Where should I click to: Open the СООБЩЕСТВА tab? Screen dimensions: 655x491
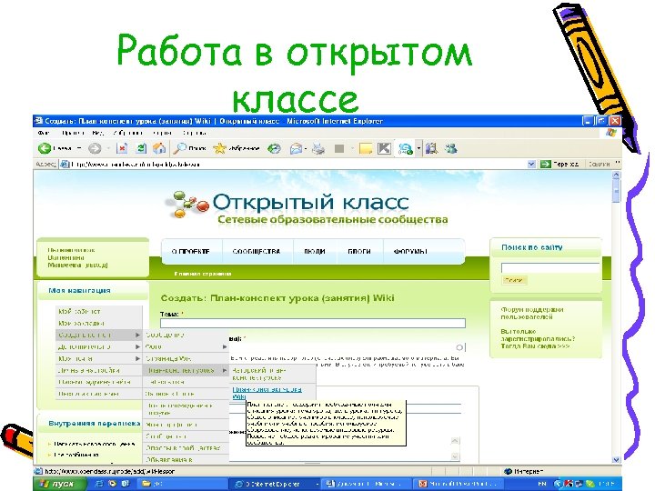(x=257, y=251)
